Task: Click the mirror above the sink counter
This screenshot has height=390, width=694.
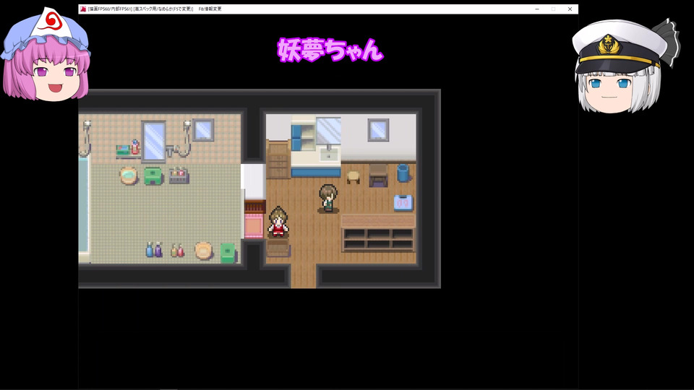Action: (328, 131)
